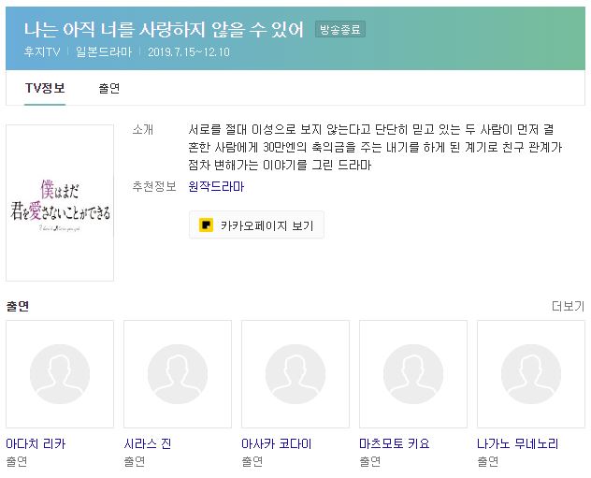591x478 pixels.
Task: Click 더보기 to see more cast
Action: (x=568, y=306)
